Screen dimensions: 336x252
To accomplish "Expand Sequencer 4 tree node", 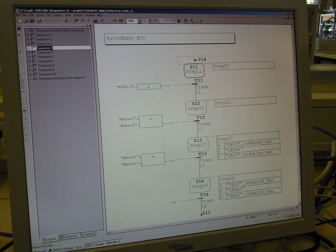I will (28, 48).
